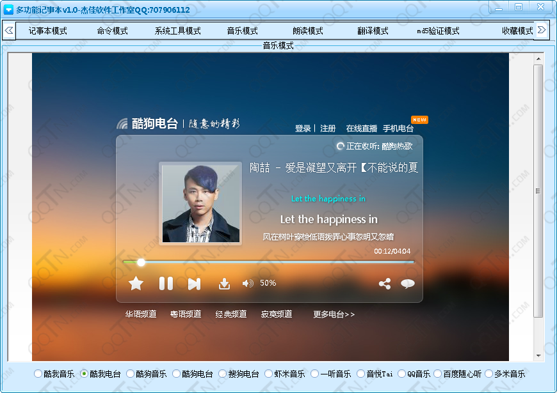Pause the currently playing song
This screenshot has height=393, width=557.
[166, 284]
